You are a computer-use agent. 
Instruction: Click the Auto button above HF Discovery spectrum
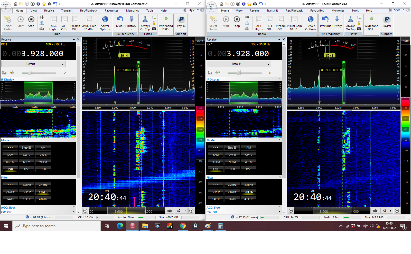pos(200,41)
